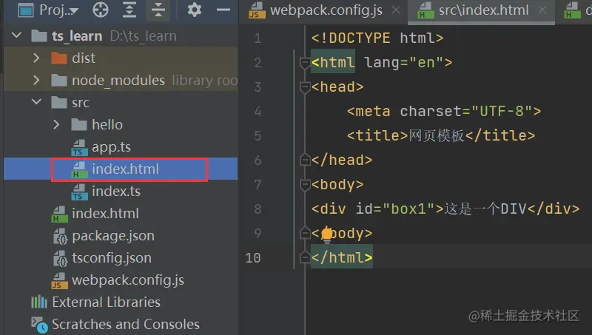
Task: Click the webpack.config.js tab JS icon
Action: point(257,10)
